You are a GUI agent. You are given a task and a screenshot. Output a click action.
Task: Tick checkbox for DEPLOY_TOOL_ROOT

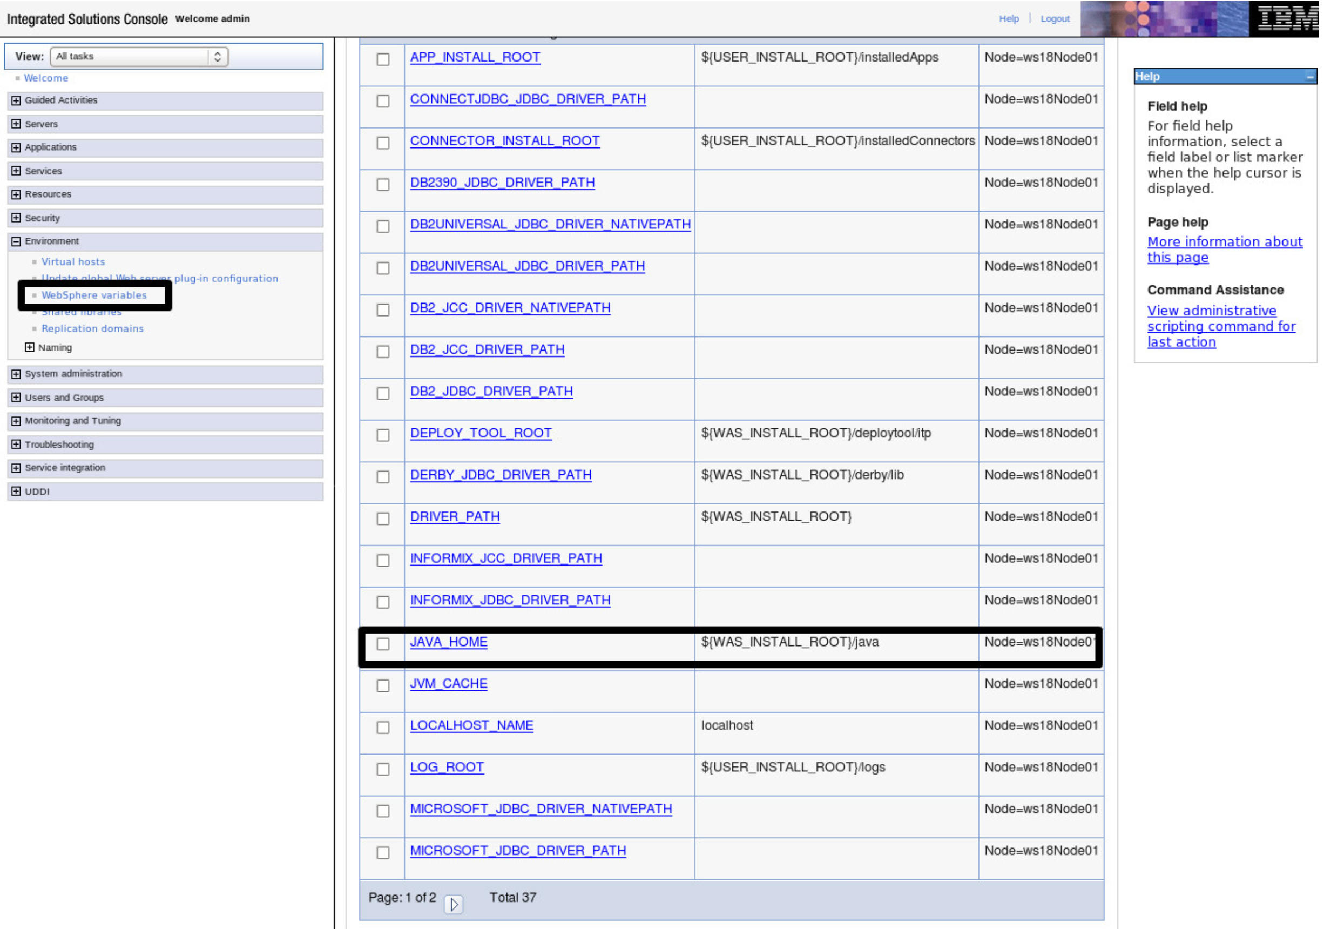[383, 435]
